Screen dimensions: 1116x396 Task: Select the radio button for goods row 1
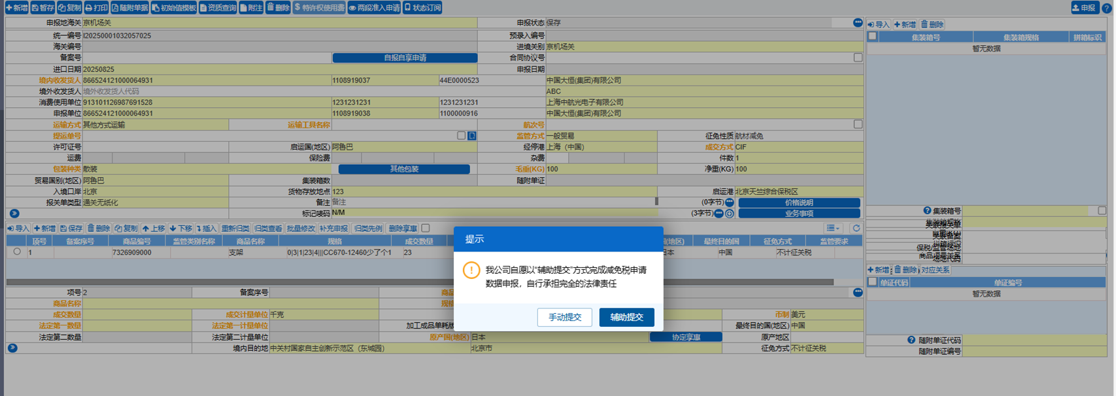(17, 252)
